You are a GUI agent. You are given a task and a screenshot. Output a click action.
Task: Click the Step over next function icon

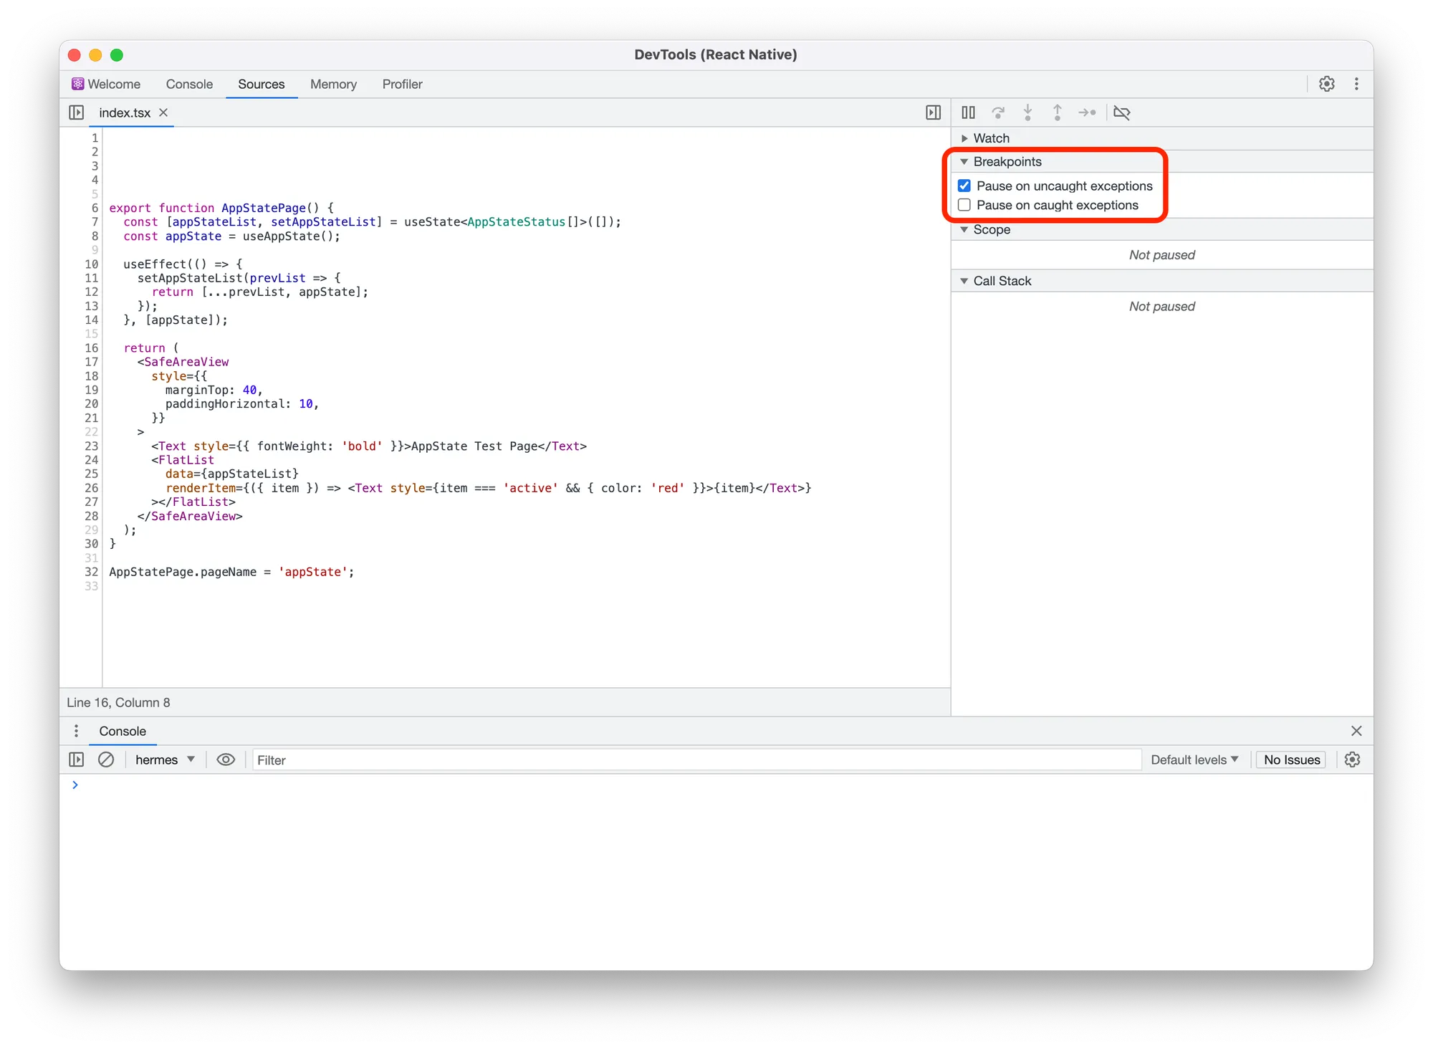[998, 112]
